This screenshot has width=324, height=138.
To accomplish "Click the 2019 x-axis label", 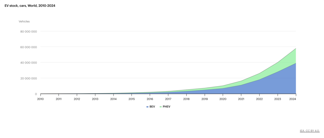I will coord(205,99).
